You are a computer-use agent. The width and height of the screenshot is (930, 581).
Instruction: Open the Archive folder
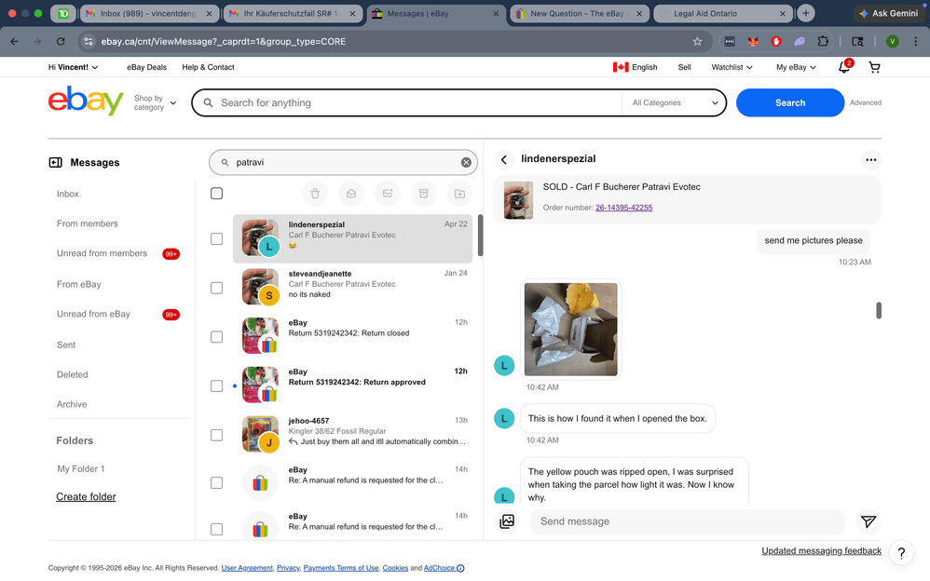coord(72,404)
